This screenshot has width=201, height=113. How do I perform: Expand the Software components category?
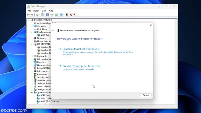point(32,80)
